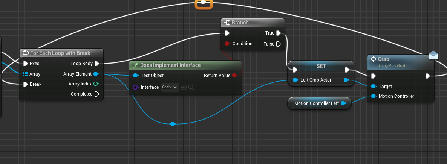447x164 pixels.
Task: Open the Interface class dropdown showing Grab
Action: coord(170,87)
